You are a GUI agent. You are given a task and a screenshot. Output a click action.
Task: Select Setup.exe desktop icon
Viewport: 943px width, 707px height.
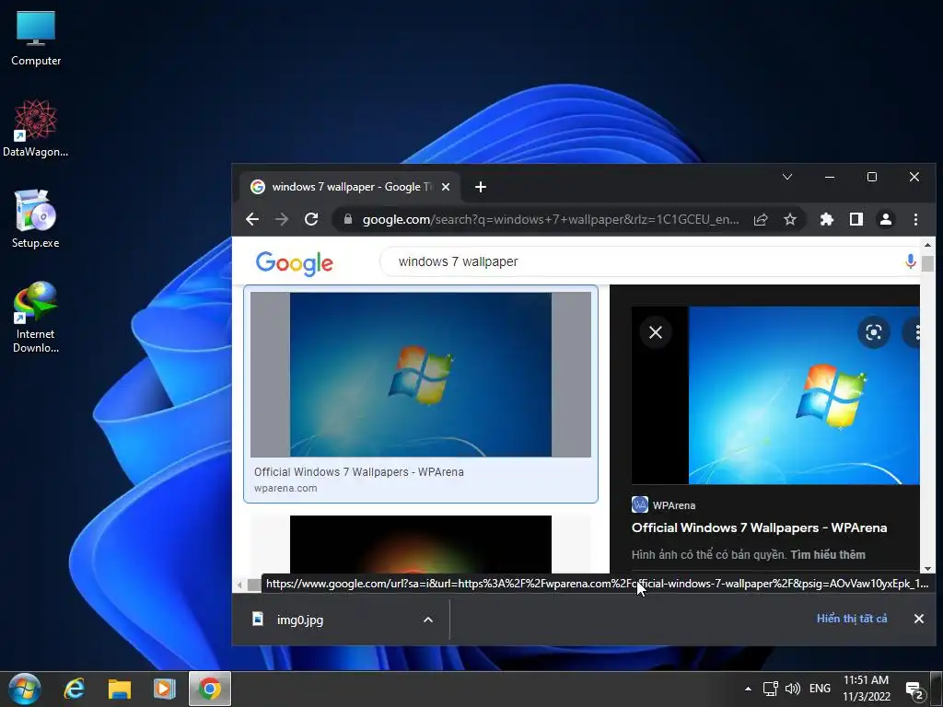pyautogui.click(x=36, y=219)
